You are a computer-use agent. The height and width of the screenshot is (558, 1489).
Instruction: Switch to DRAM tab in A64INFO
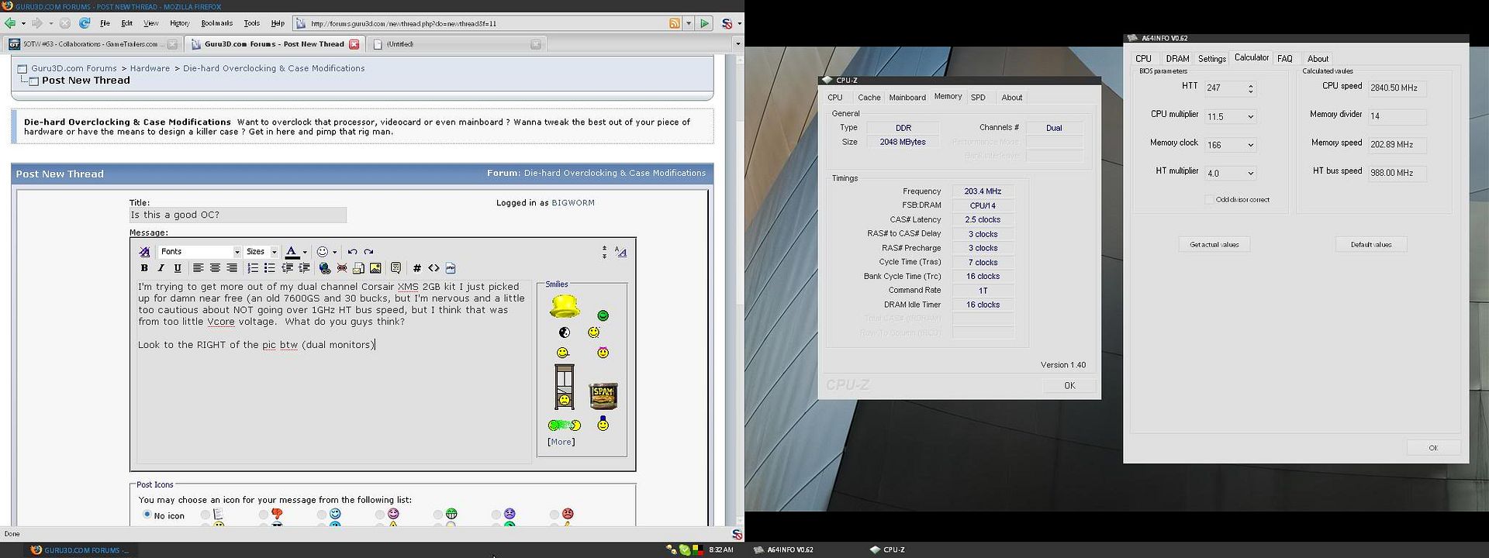click(x=1177, y=59)
